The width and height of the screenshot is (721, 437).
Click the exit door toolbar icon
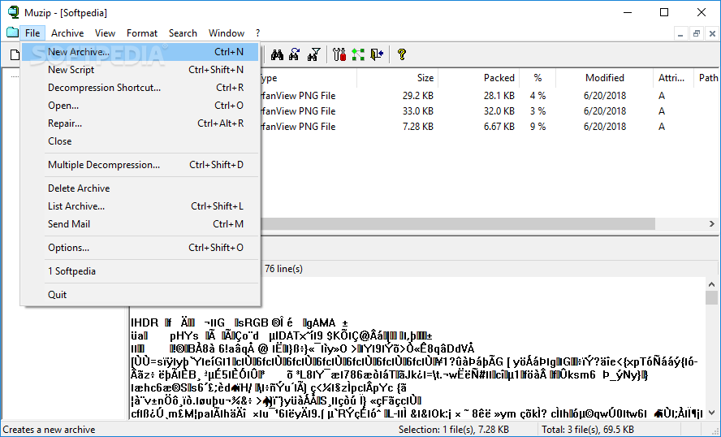377,54
